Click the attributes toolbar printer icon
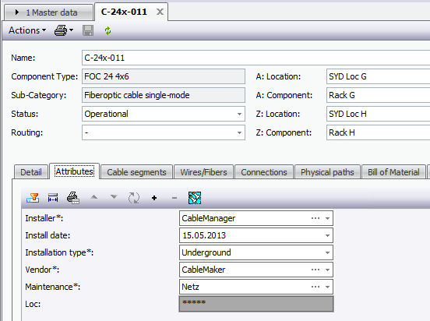 pyautogui.click(x=73, y=198)
